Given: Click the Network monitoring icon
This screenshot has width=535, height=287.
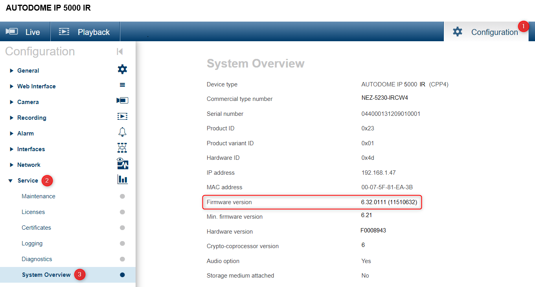Looking at the screenshot, I should [x=122, y=164].
